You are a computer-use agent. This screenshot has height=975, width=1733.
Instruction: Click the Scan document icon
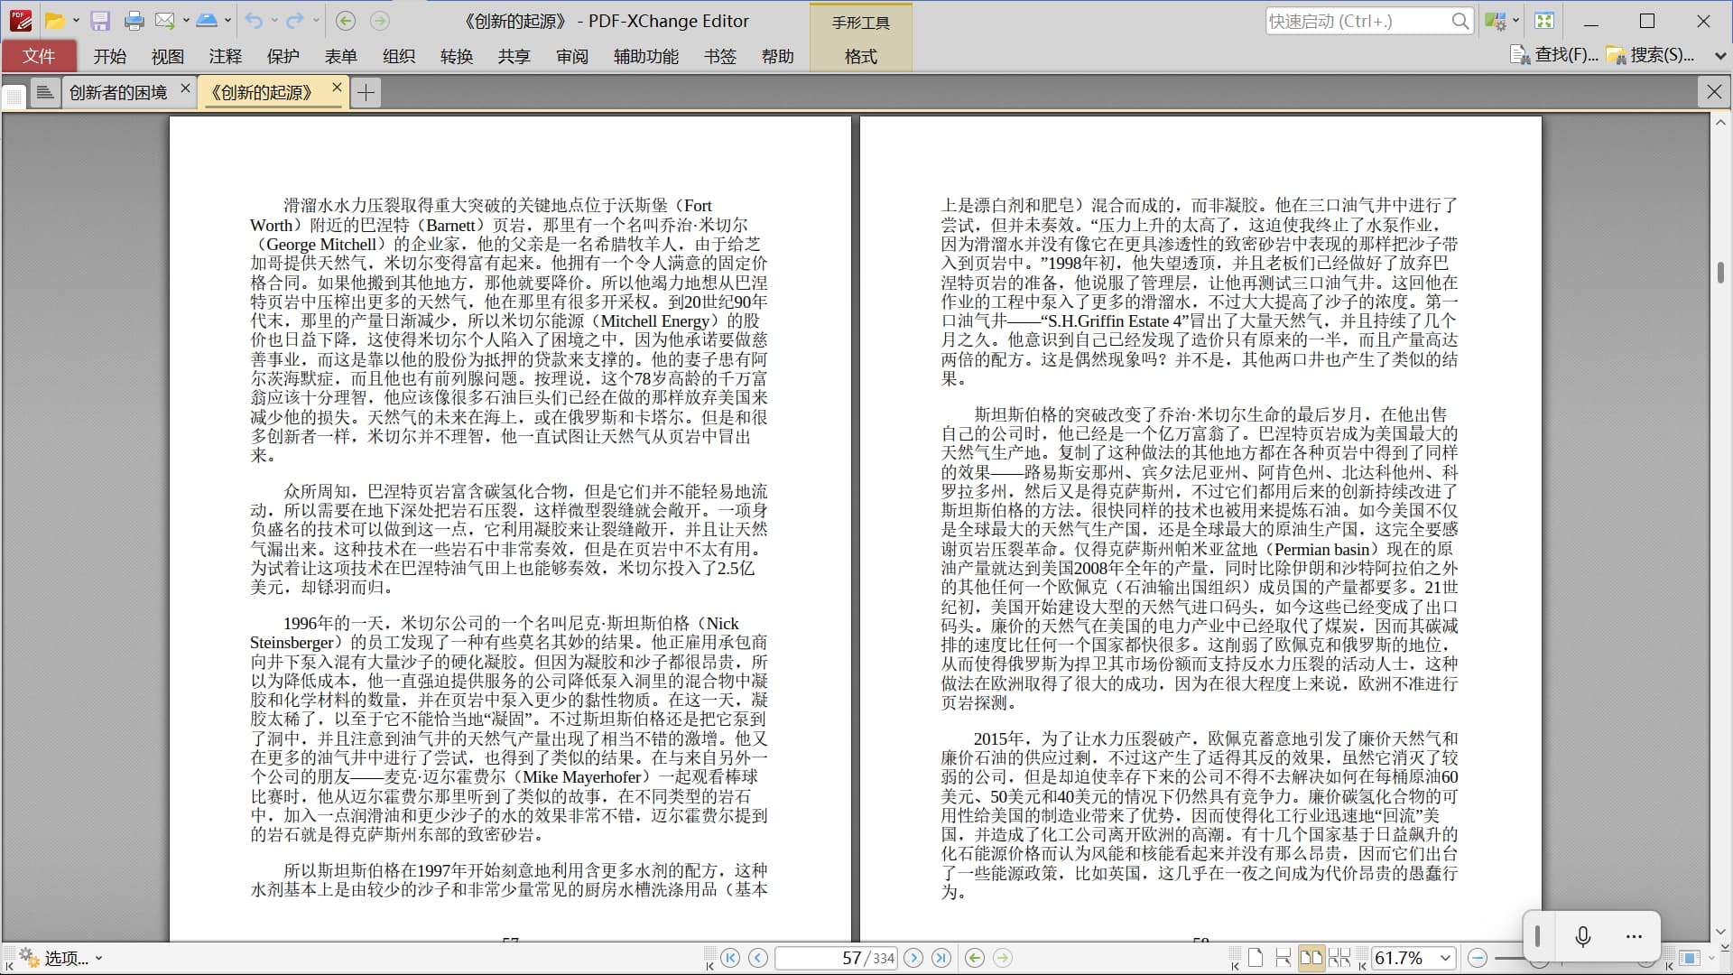click(206, 21)
